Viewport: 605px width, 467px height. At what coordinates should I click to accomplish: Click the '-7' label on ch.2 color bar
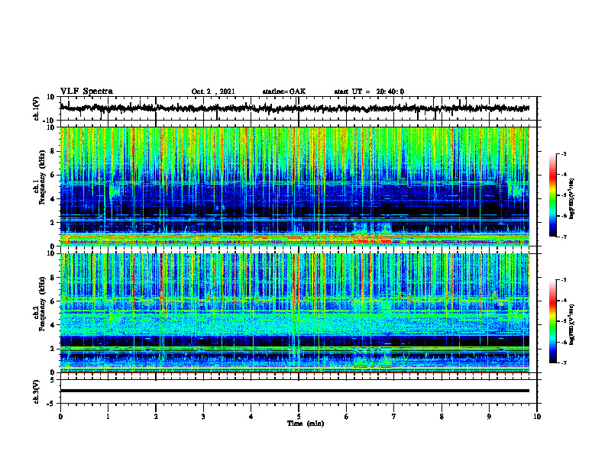pos(564,362)
